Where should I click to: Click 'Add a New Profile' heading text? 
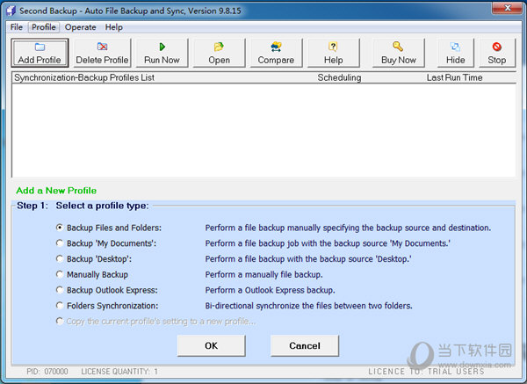(x=56, y=191)
